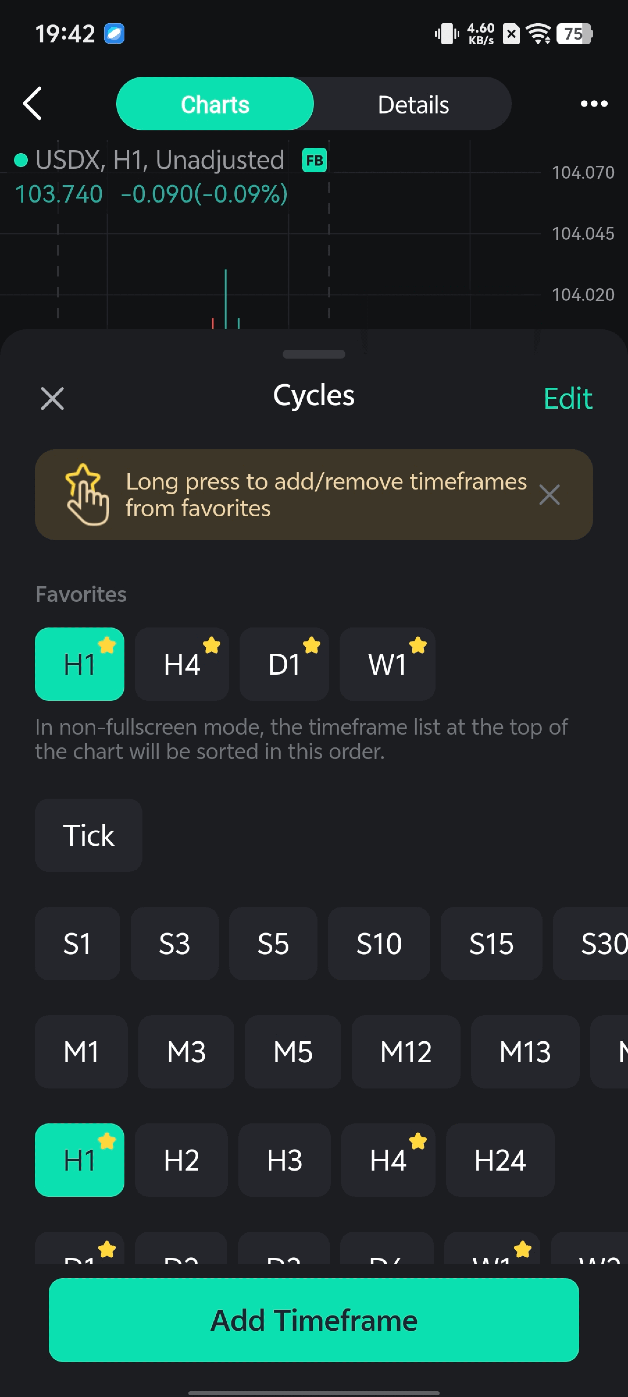This screenshot has width=628, height=1397.
Task: Choose the Tick timeframe
Action: pos(89,835)
